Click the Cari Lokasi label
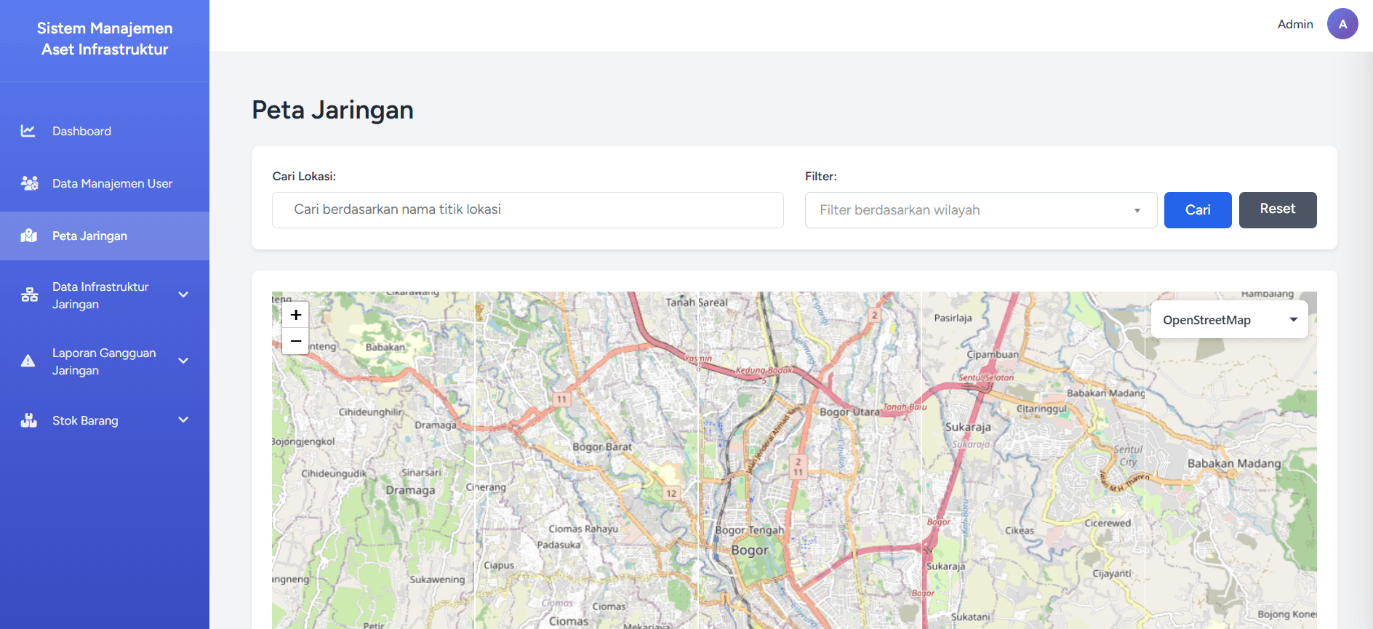The width and height of the screenshot is (1373, 629). pyautogui.click(x=304, y=176)
